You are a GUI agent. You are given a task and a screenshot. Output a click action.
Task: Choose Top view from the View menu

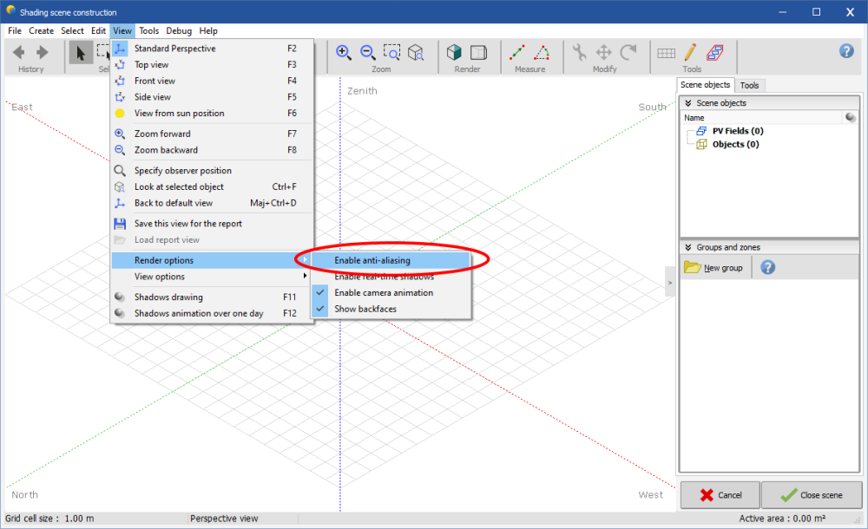click(152, 65)
